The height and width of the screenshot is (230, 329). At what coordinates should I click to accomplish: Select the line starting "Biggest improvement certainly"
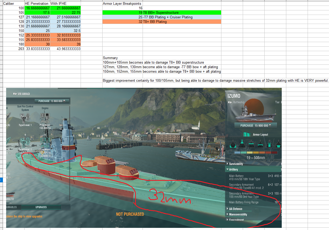pos(216,81)
